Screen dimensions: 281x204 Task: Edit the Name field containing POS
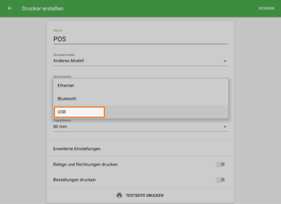click(x=140, y=39)
